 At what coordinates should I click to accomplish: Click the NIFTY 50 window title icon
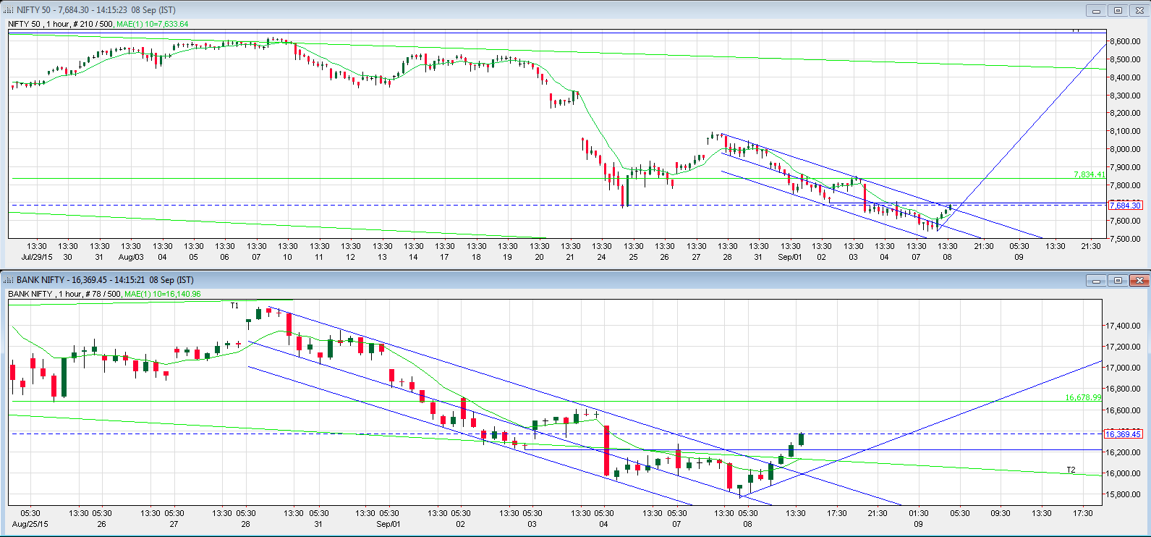point(9,10)
